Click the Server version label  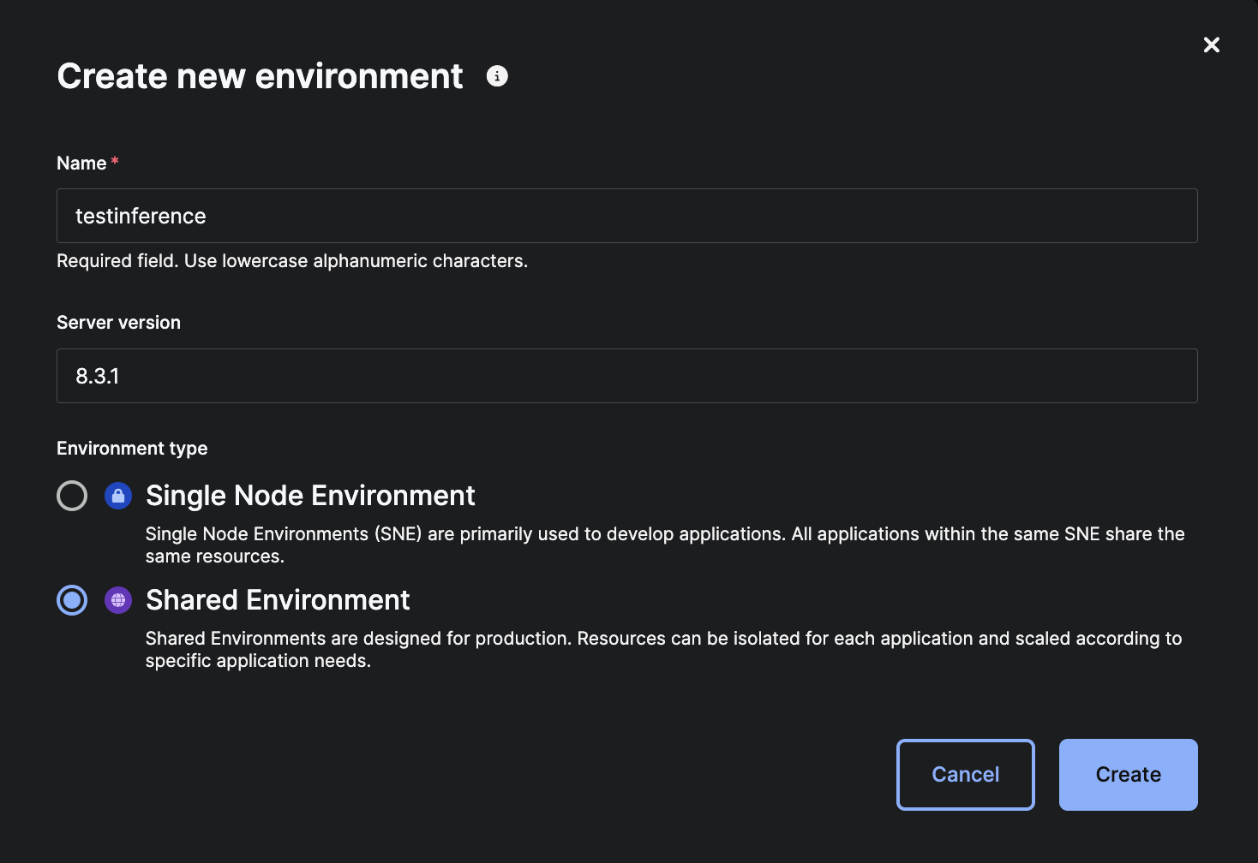118,323
